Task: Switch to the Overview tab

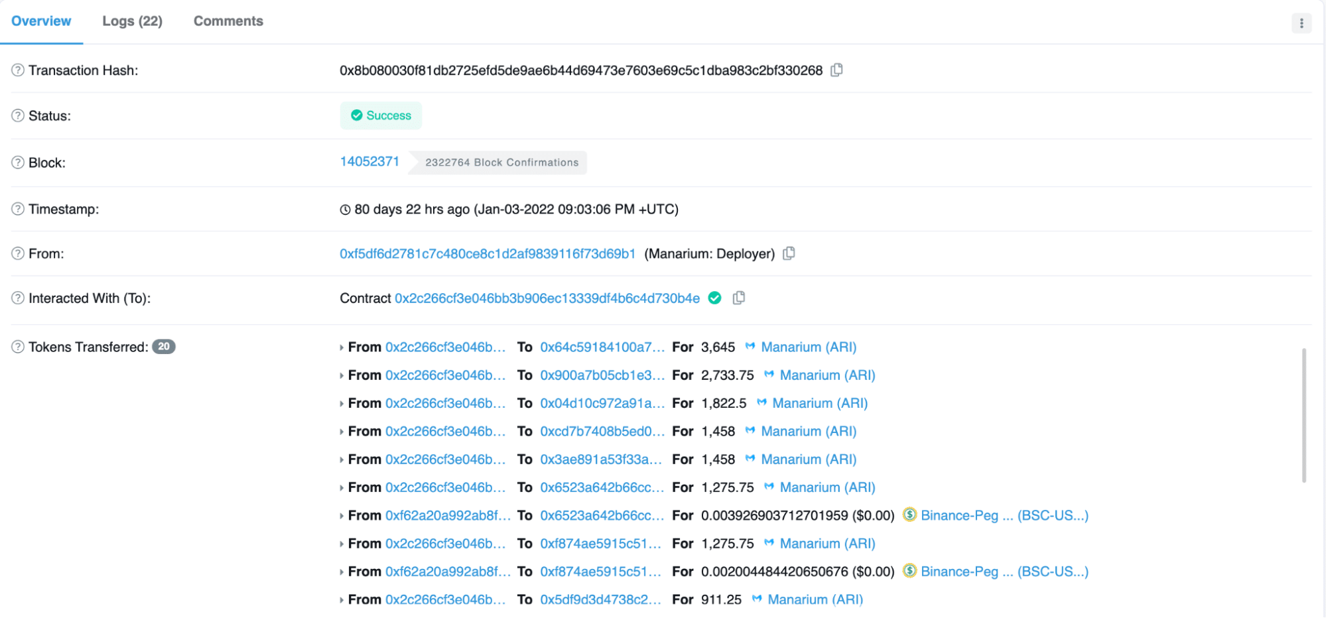Action: 41,21
